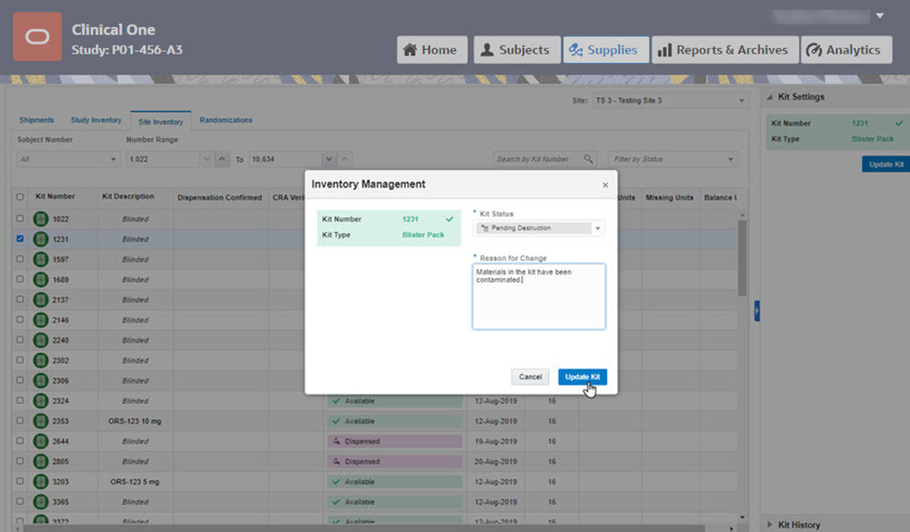
Task: Click Update Kit in the dialog
Action: pyautogui.click(x=582, y=377)
